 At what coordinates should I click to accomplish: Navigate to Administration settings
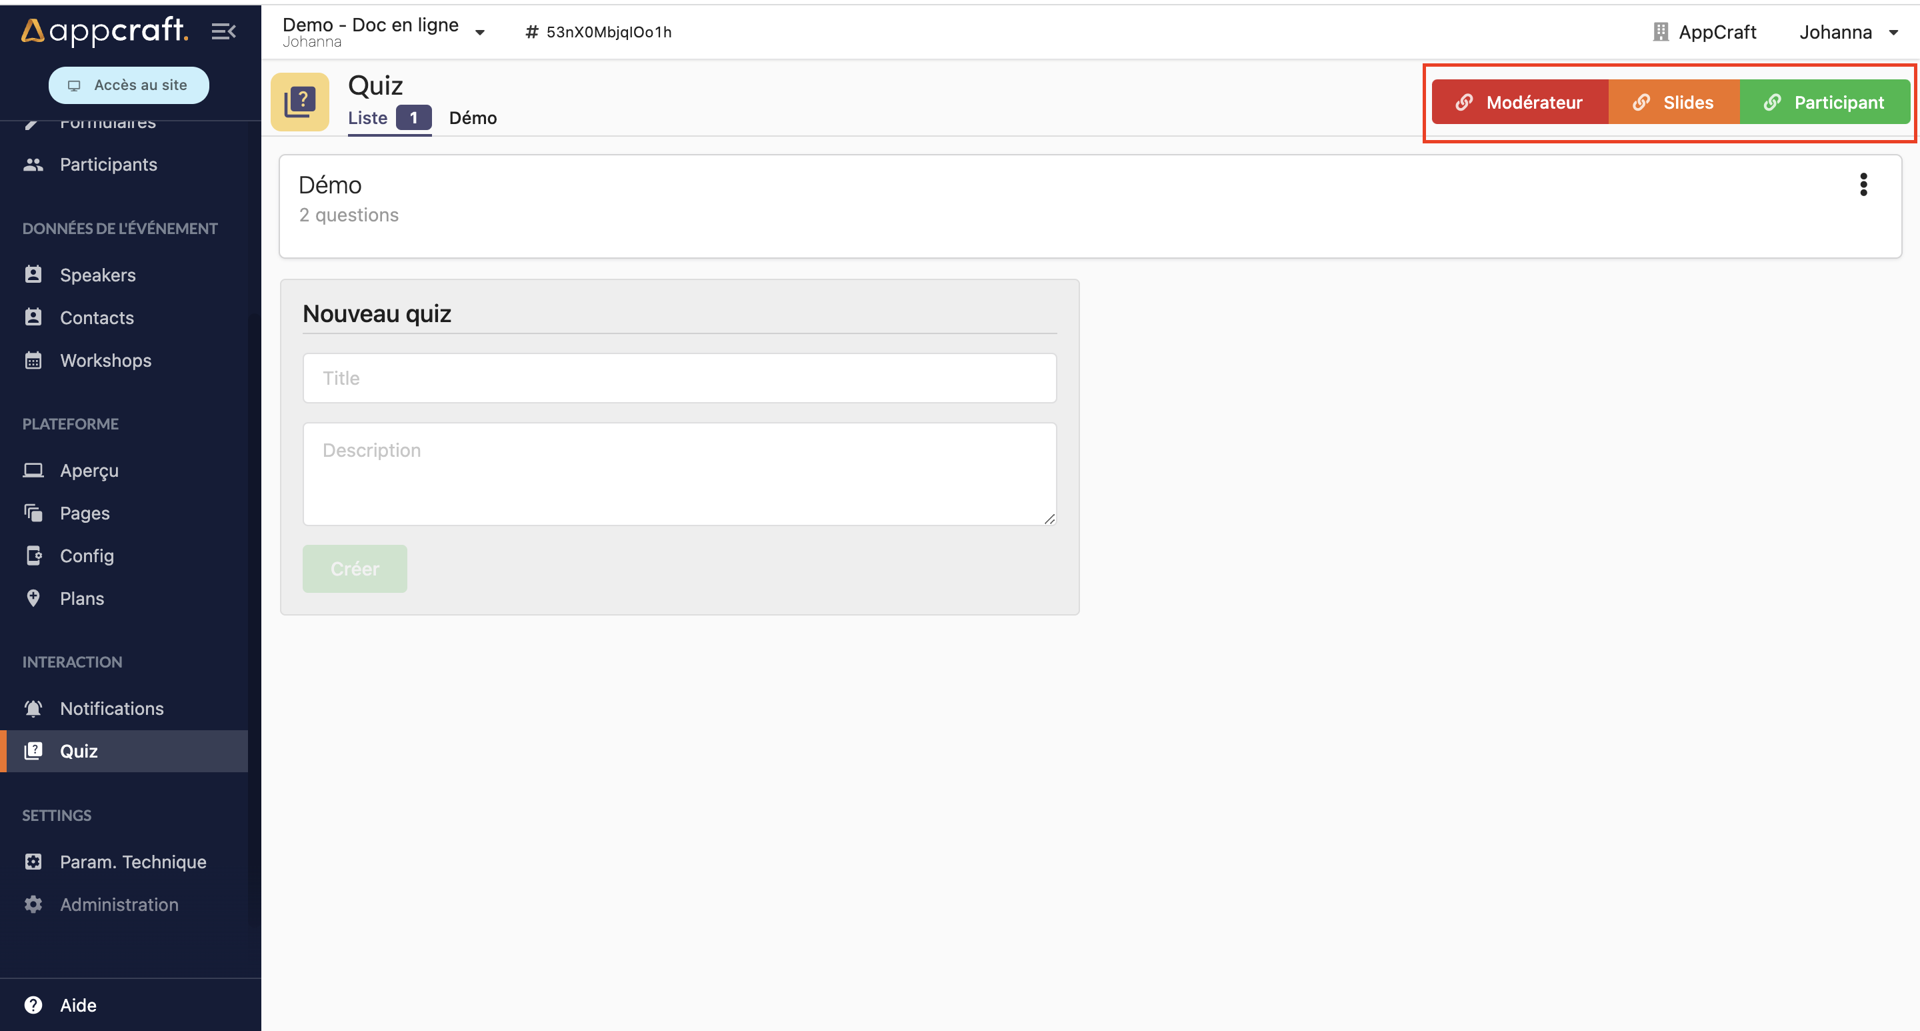click(x=119, y=903)
